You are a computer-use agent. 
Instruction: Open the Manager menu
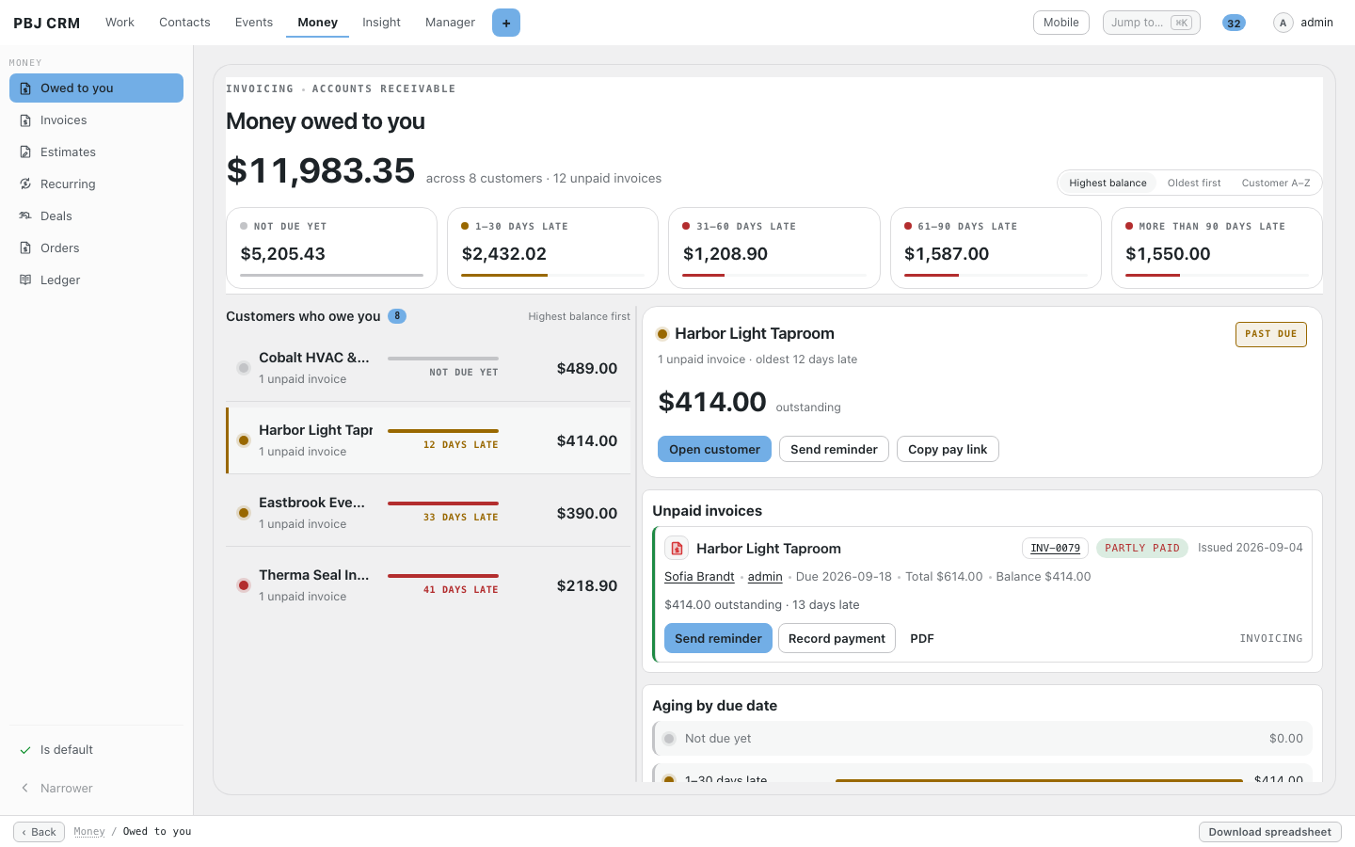tap(450, 23)
